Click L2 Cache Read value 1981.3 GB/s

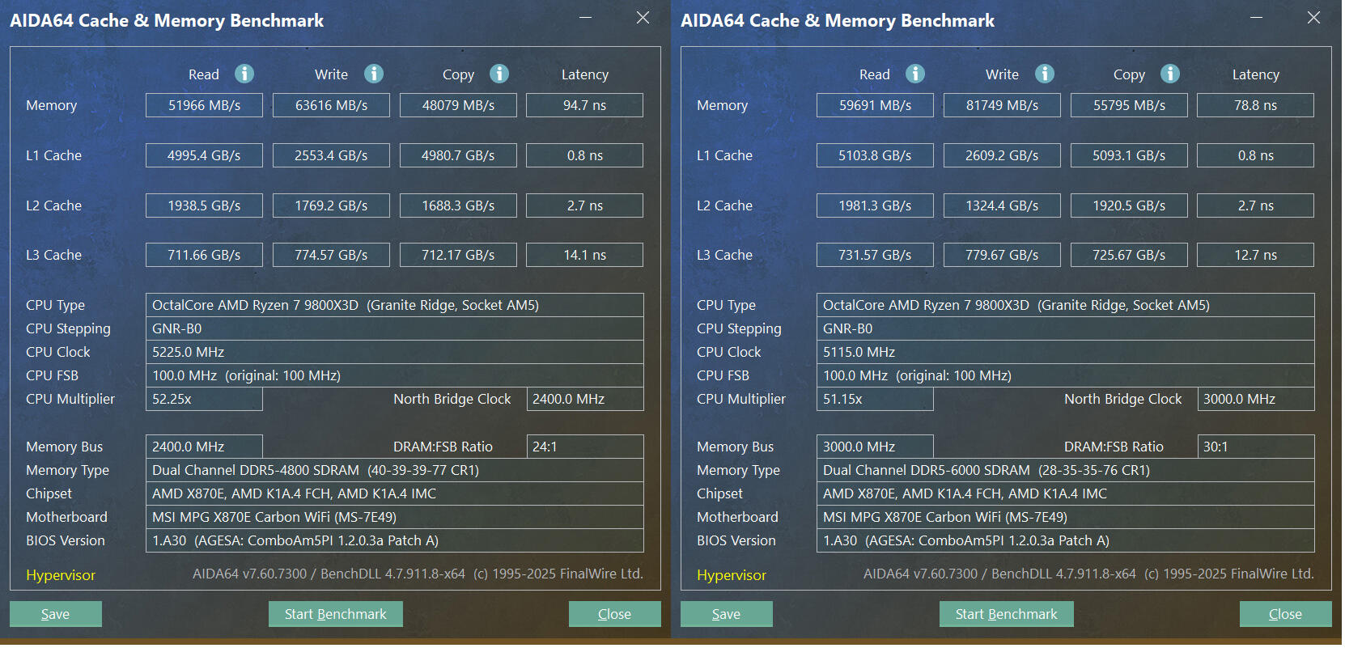875,205
